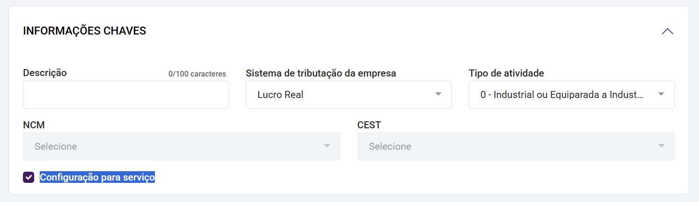Open the Sistema de tributação da empresa dropdown
The image size is (699, 202).
click(348, 95)
